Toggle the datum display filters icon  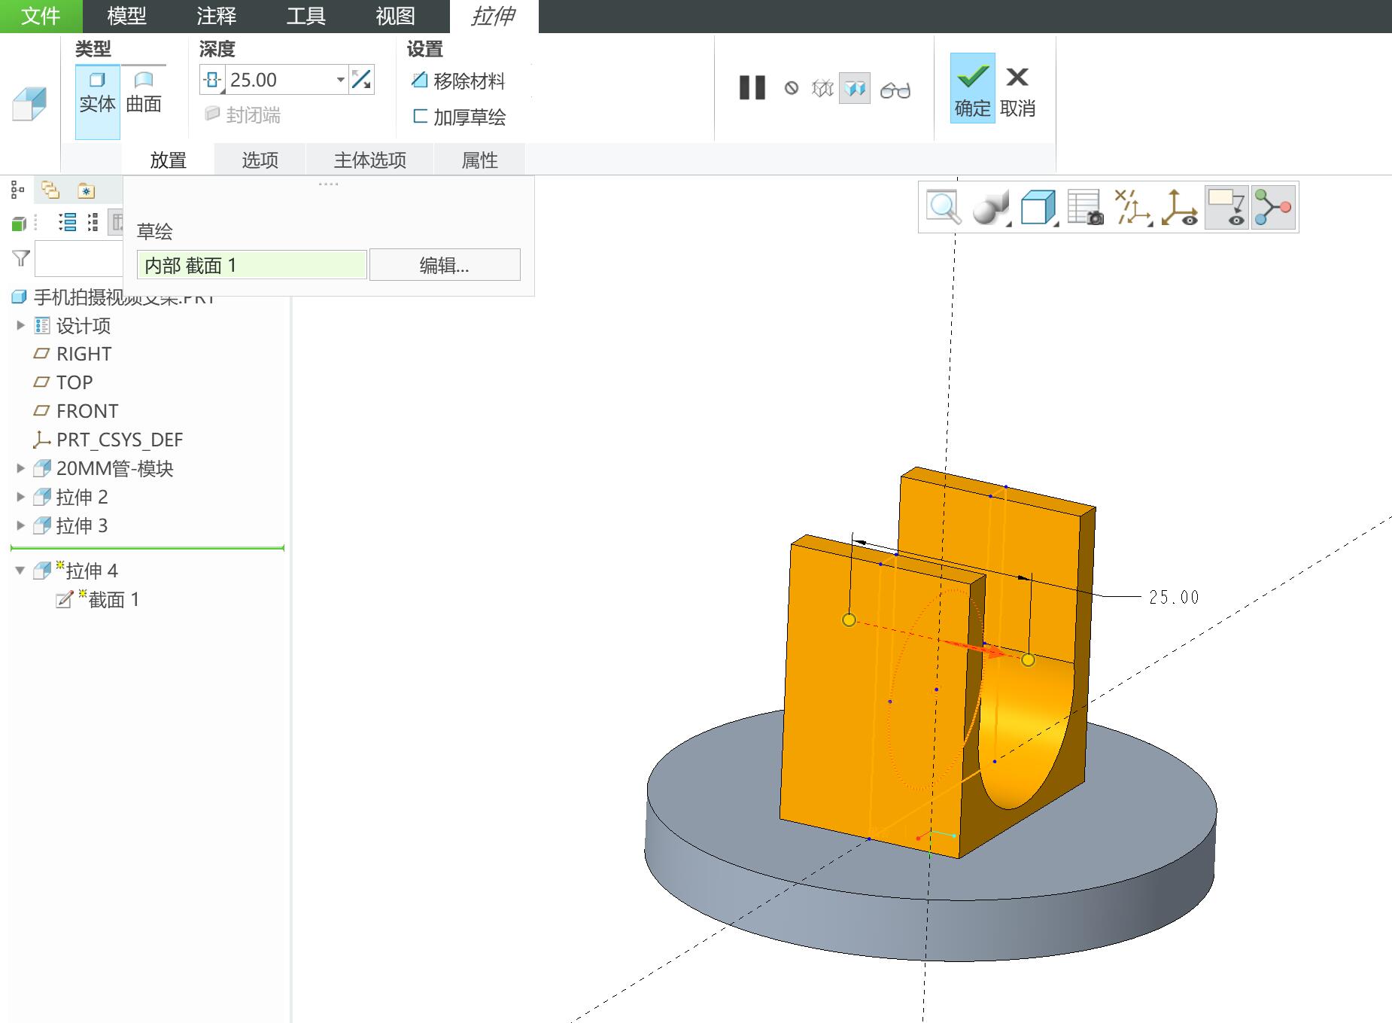point(1133,208)
